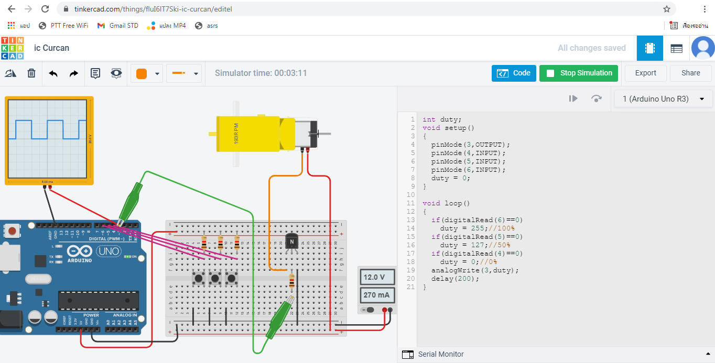Click the undo arrow icon
715x363 pixels.
(53, 73)
